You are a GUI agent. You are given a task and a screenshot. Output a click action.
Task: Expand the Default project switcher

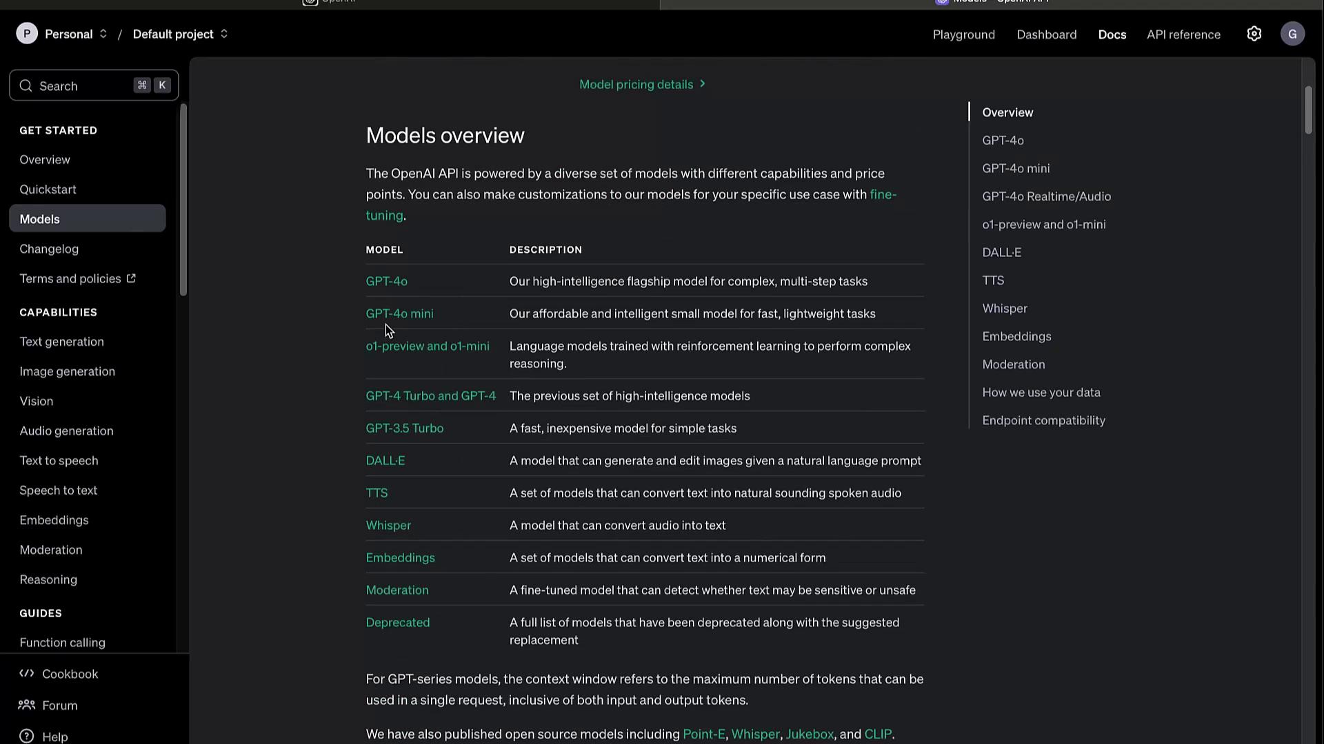click(x=224, y=34)
